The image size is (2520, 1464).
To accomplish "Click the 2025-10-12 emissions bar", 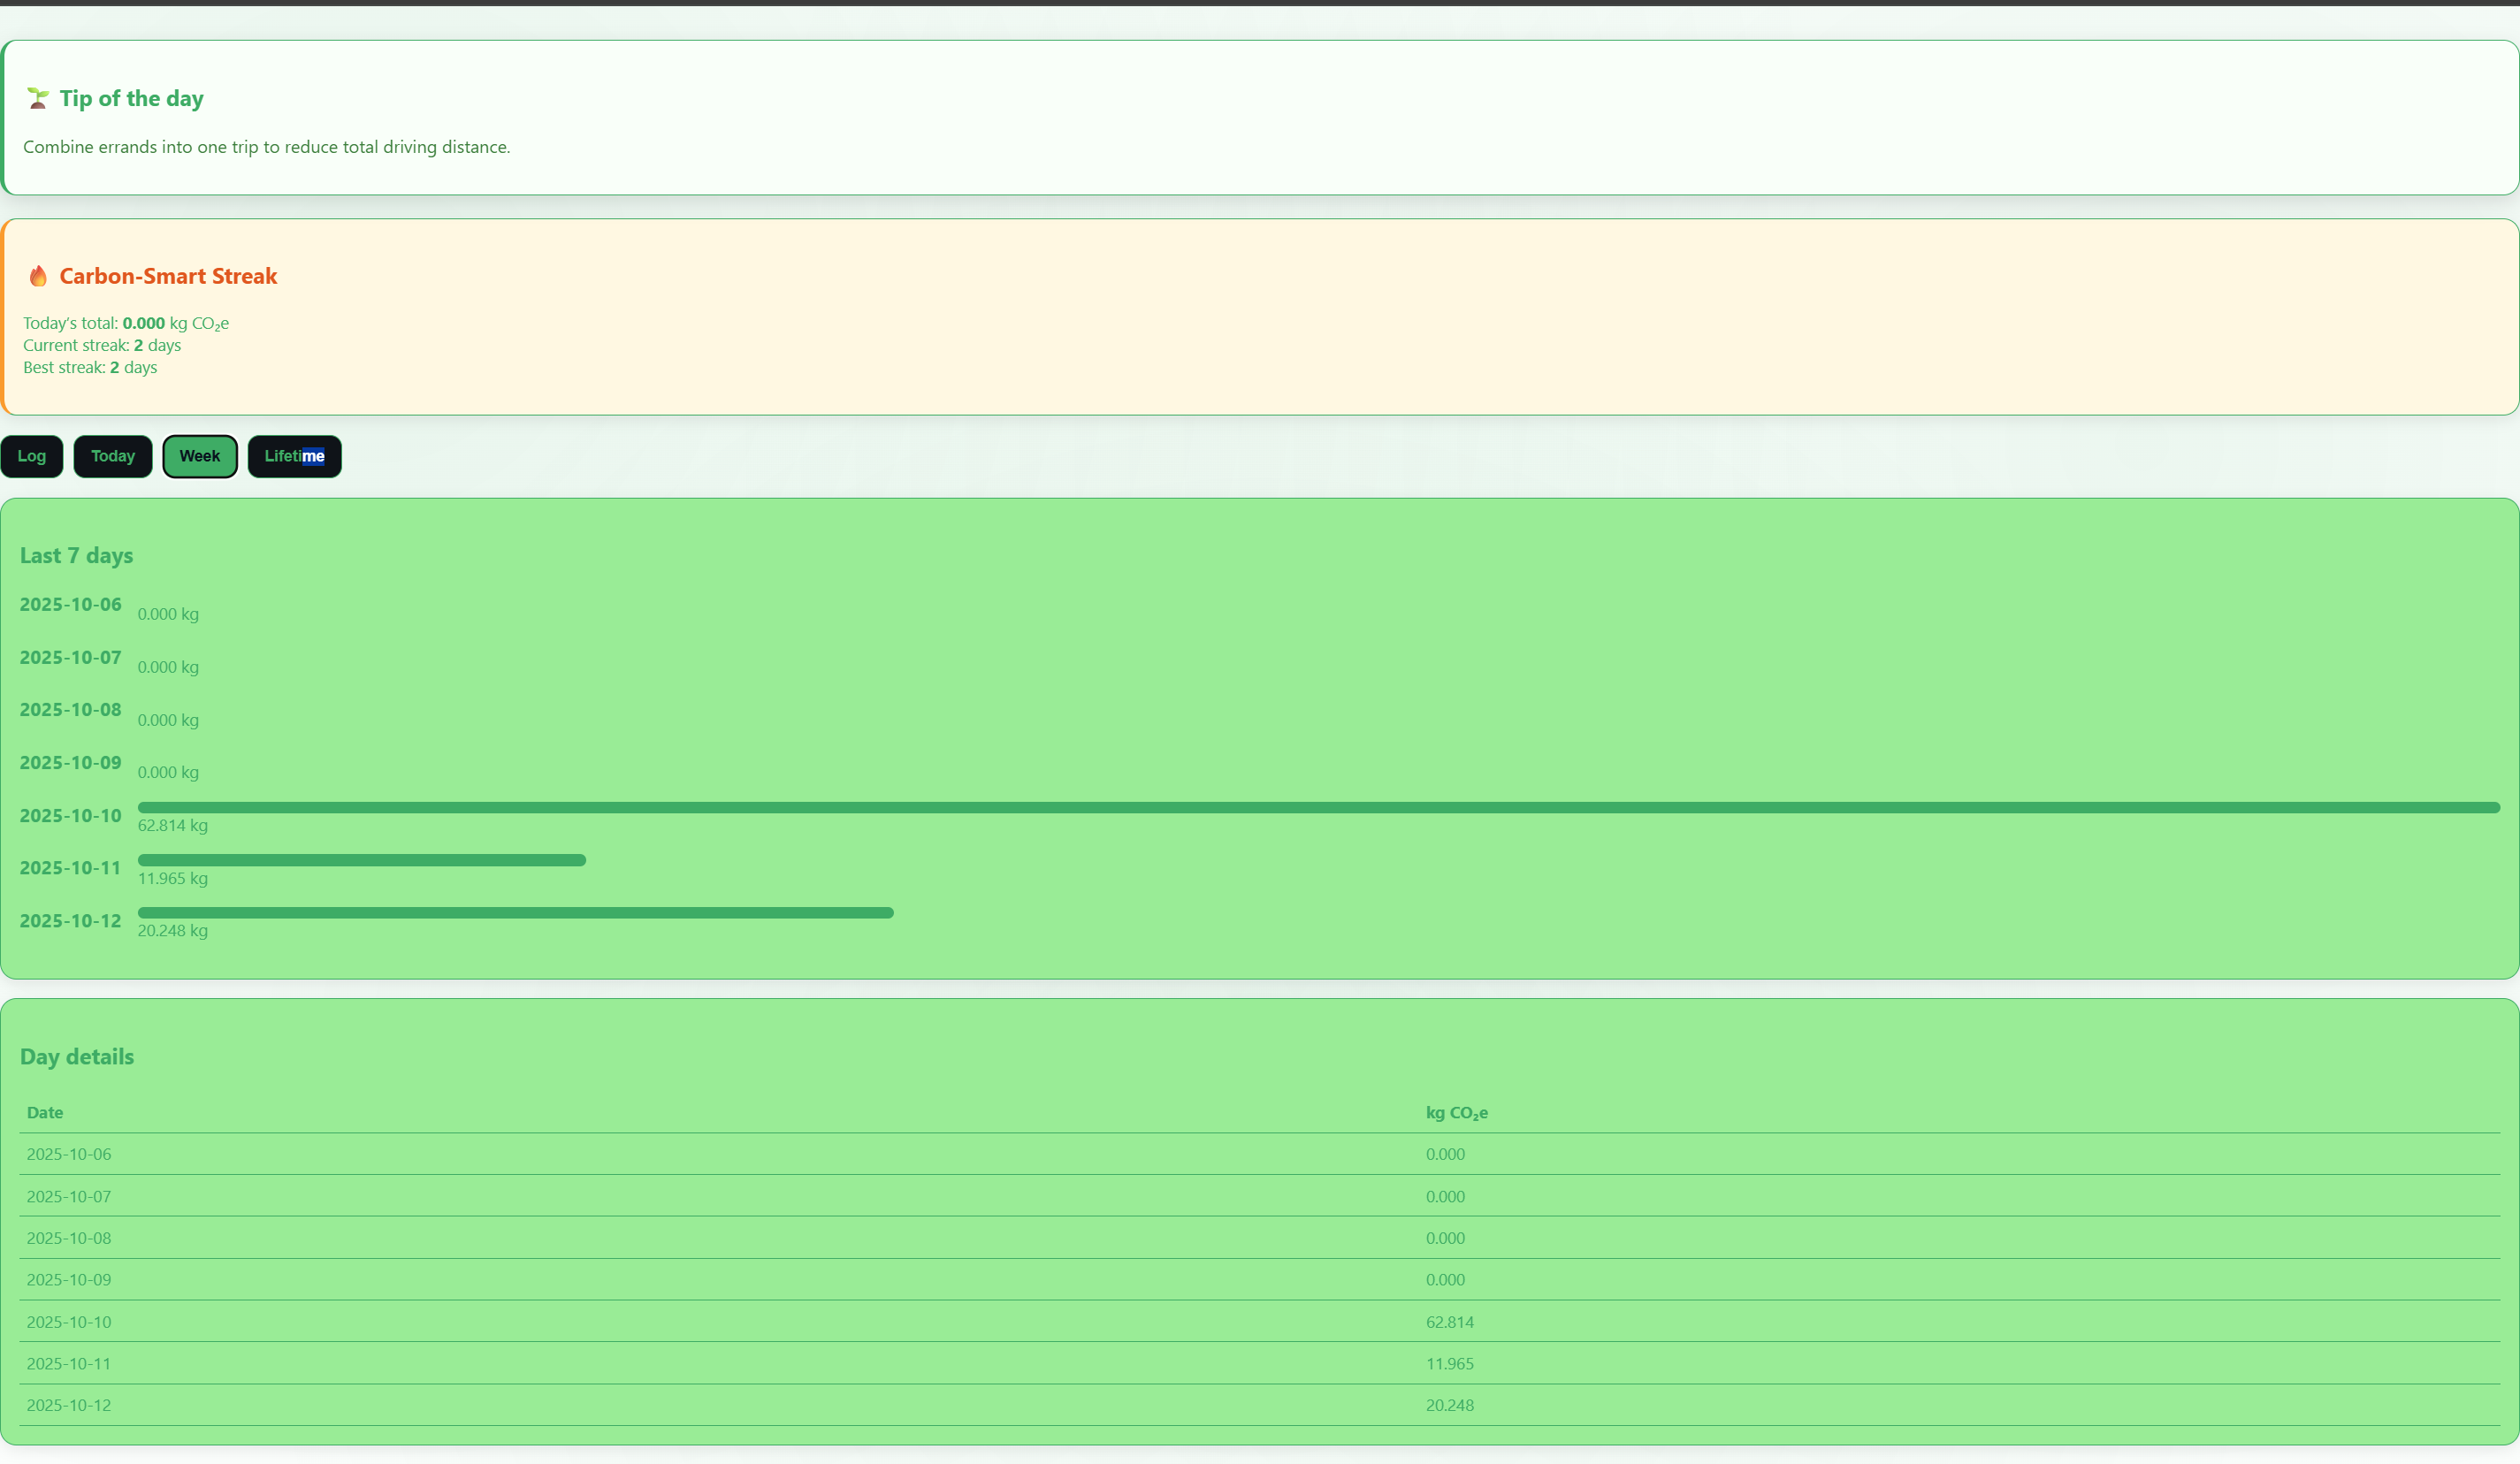I will point(515,912).
